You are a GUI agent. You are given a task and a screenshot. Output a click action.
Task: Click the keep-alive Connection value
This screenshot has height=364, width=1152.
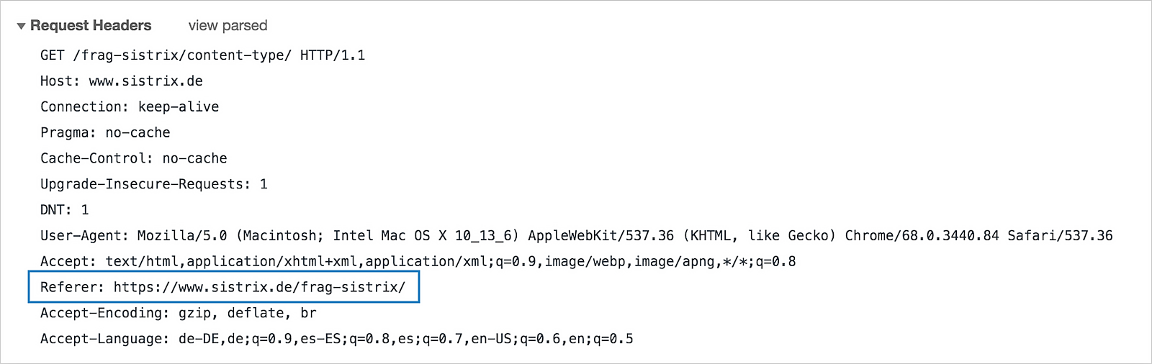point(179,107)
